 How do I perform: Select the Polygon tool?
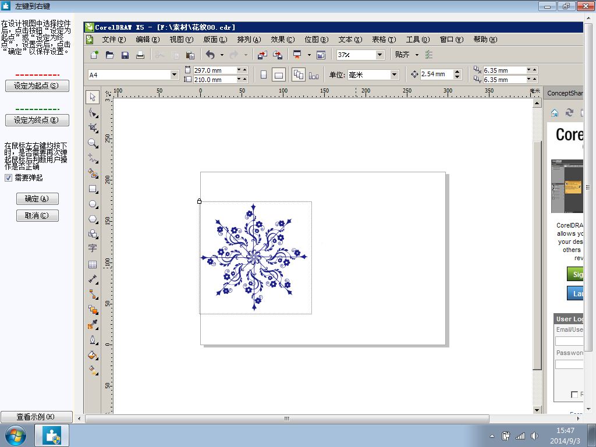pos(93,219)
